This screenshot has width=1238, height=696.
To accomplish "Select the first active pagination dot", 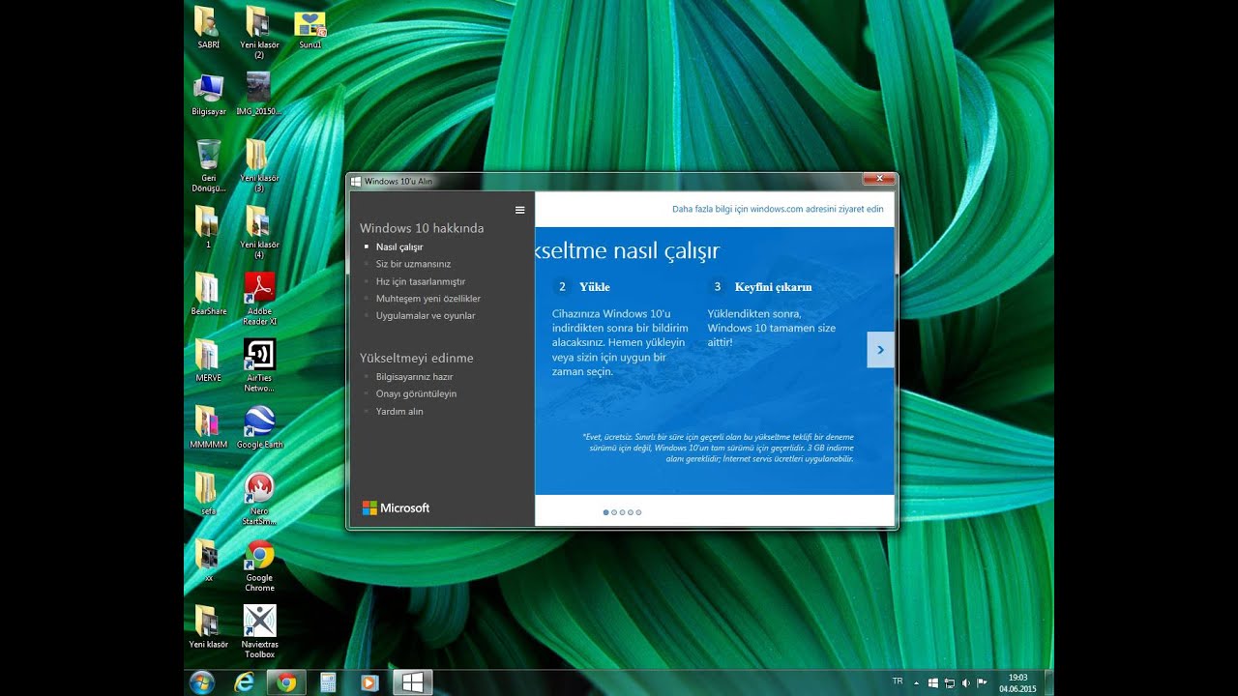I will pyautogui.click(x=606, y=512).
